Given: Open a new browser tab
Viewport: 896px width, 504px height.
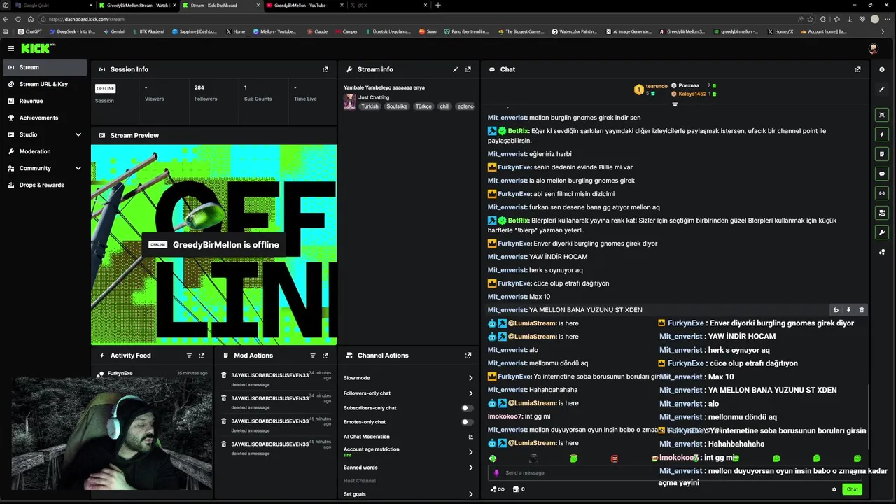Looking at the screenshot, I should 438,5.
